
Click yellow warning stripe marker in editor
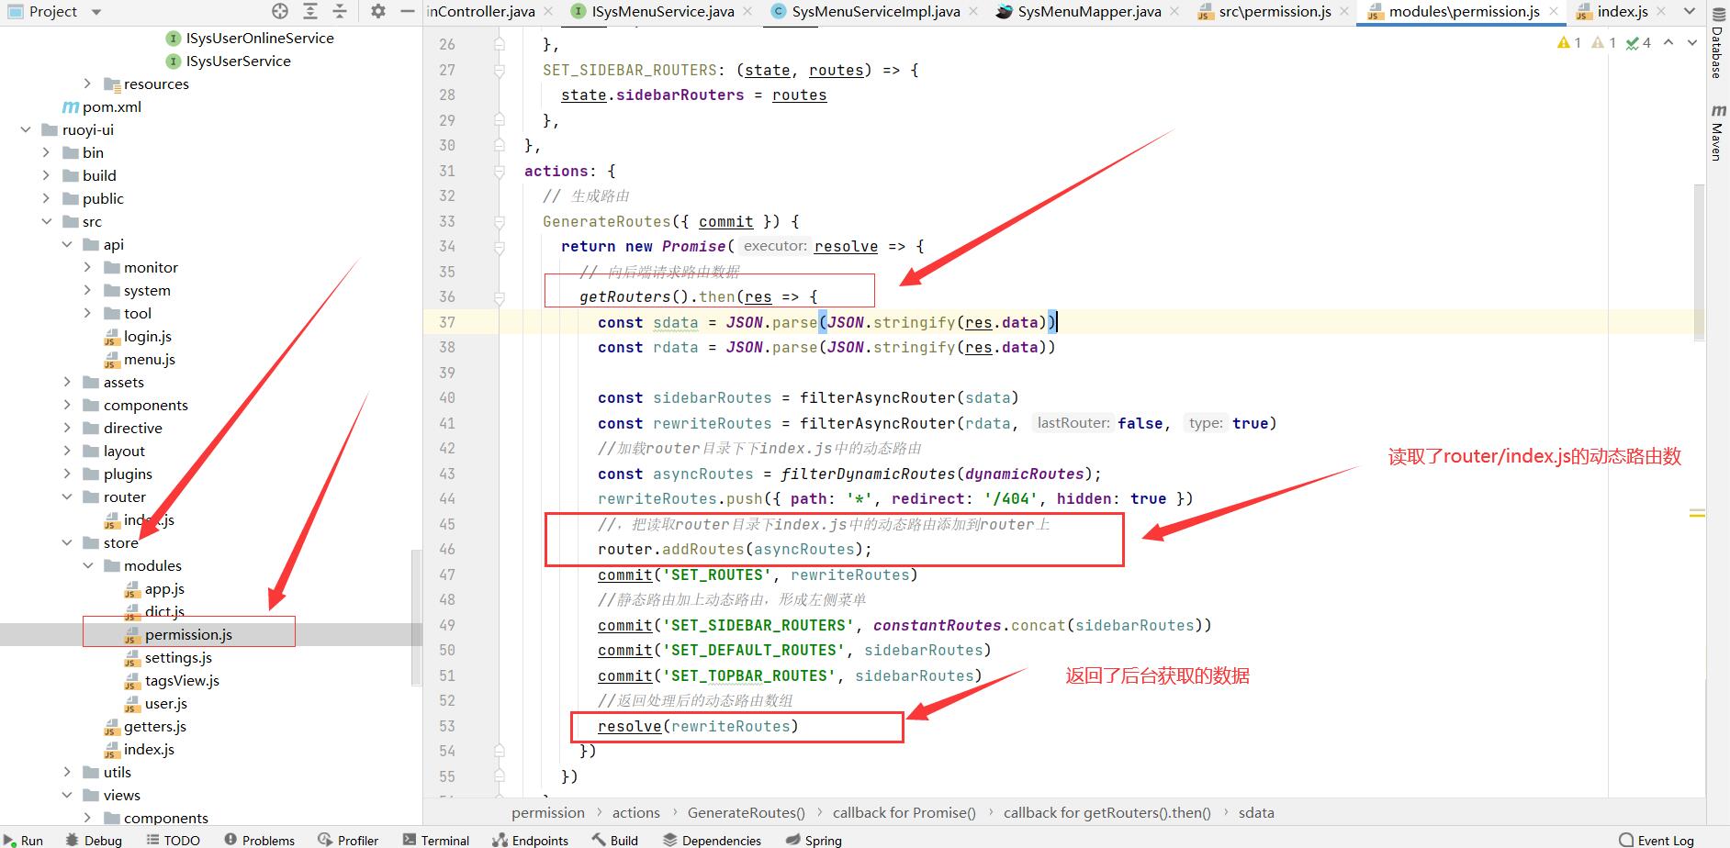coord(1697,513)
